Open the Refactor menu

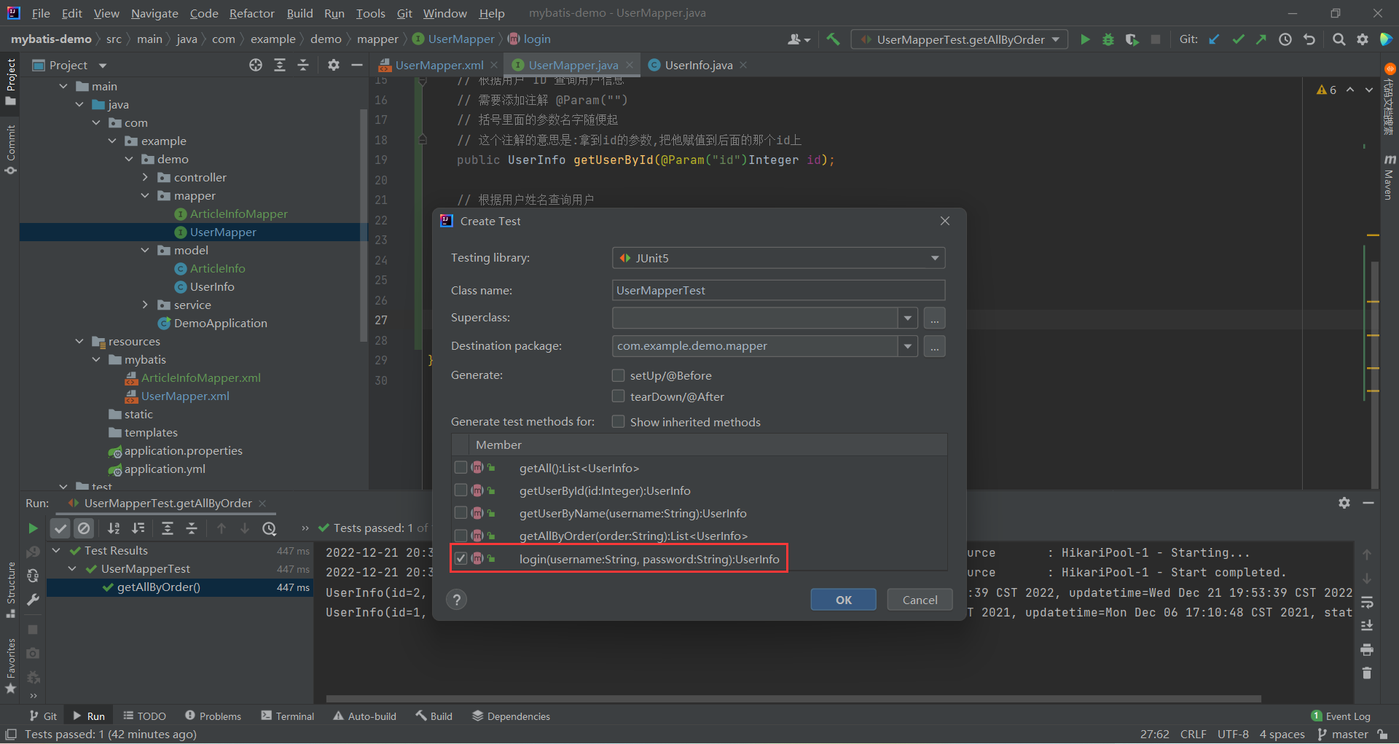pos(251,13)
